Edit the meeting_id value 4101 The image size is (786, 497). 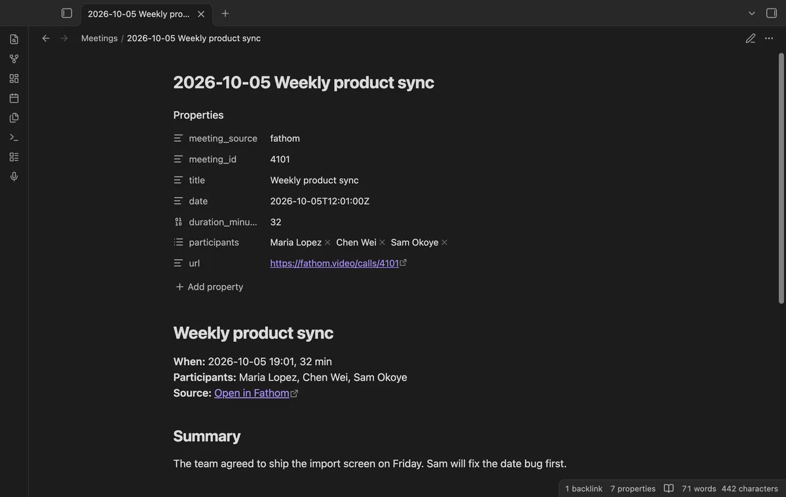(280, 159)
